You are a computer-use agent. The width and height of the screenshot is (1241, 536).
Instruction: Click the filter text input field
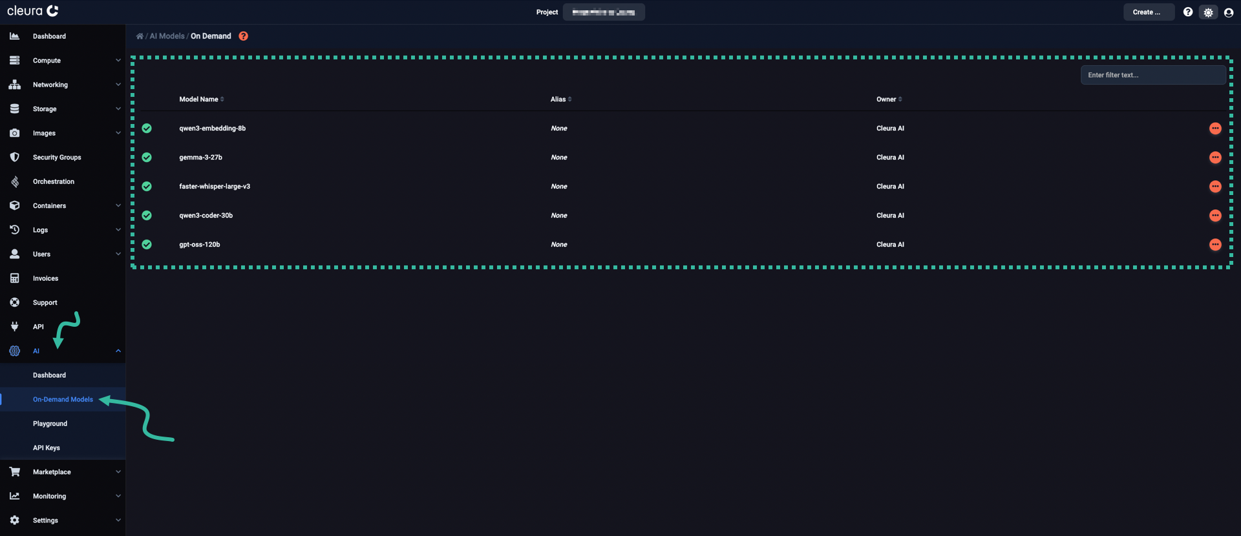1152,75
